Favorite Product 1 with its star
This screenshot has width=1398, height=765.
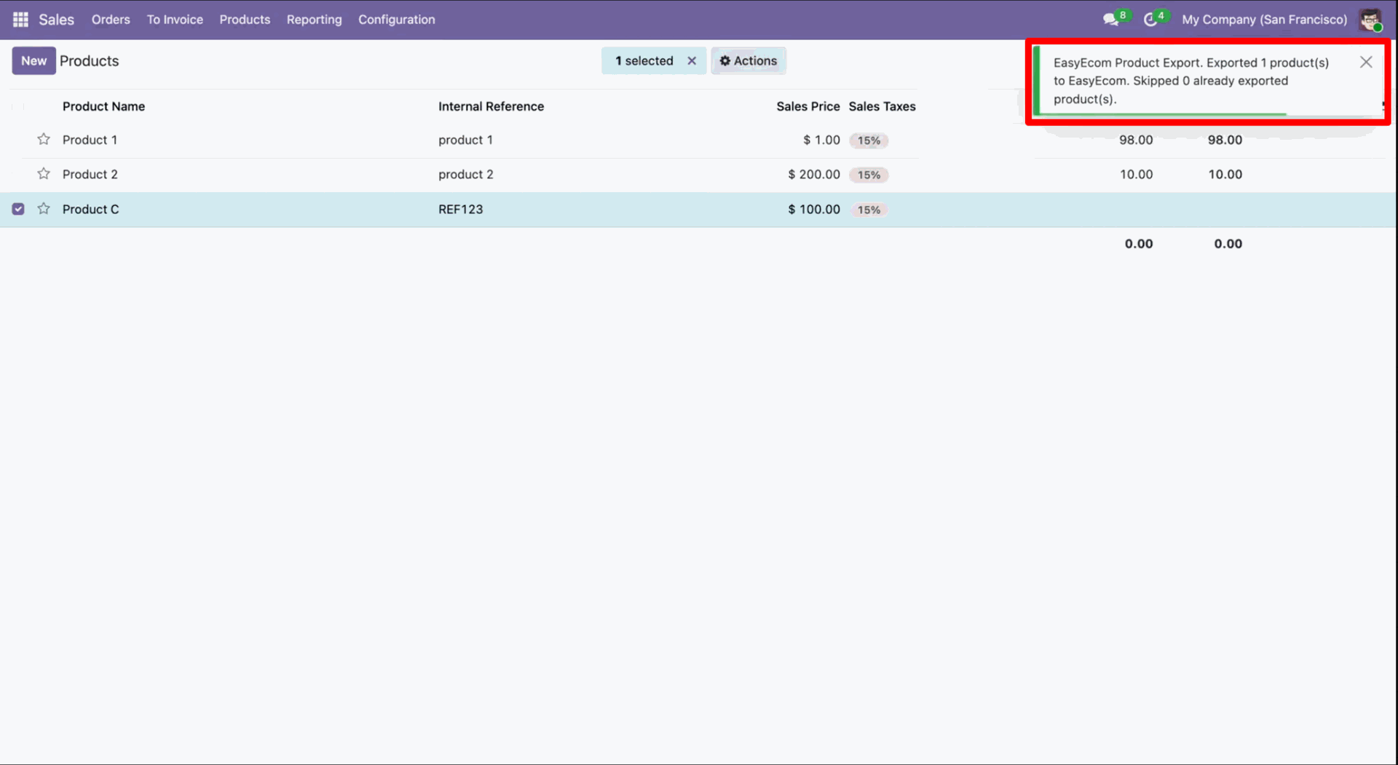click(x=44, y=139)
